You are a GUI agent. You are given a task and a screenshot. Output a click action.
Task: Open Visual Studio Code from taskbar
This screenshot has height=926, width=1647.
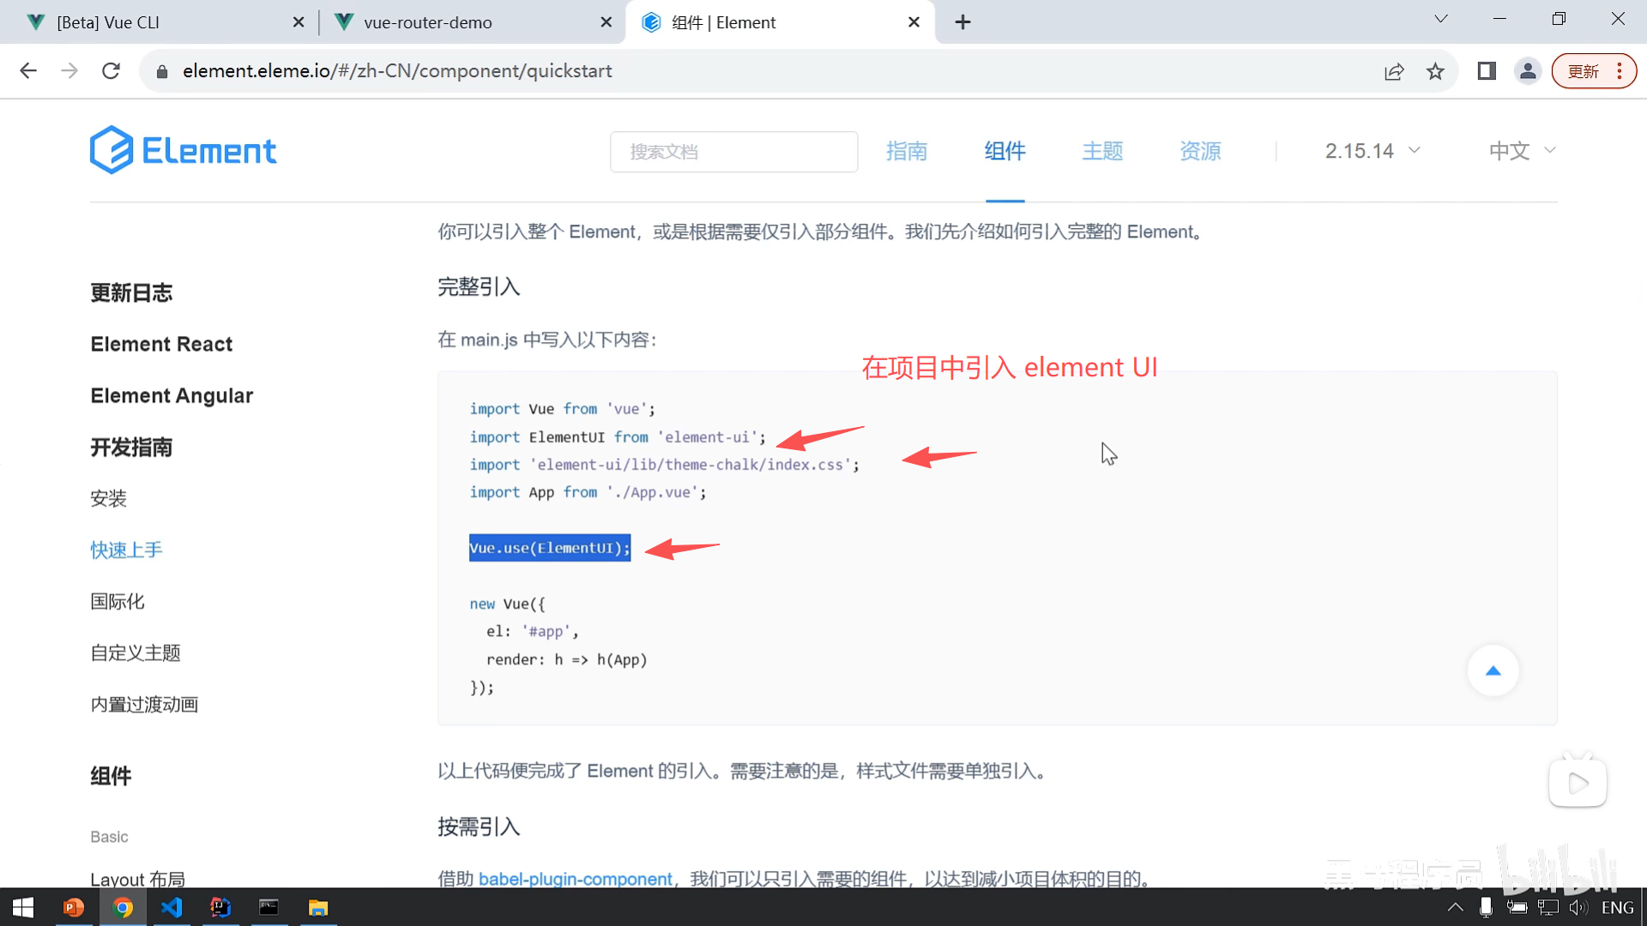(172, 907)
